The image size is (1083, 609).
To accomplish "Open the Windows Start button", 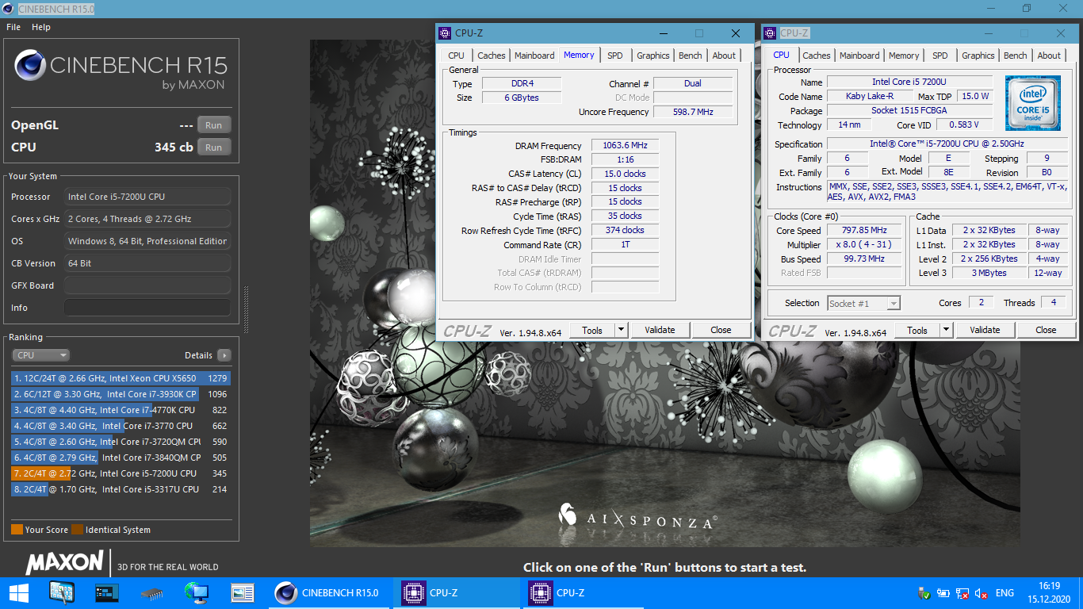I will point(18,592).
